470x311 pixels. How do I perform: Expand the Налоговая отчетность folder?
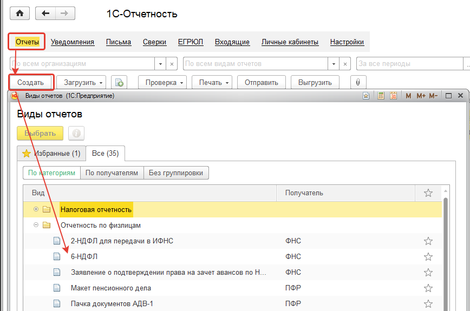tap(36, 209)
